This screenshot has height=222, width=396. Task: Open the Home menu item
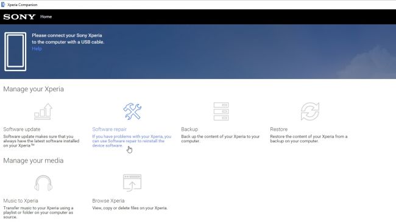pos(46,16)
